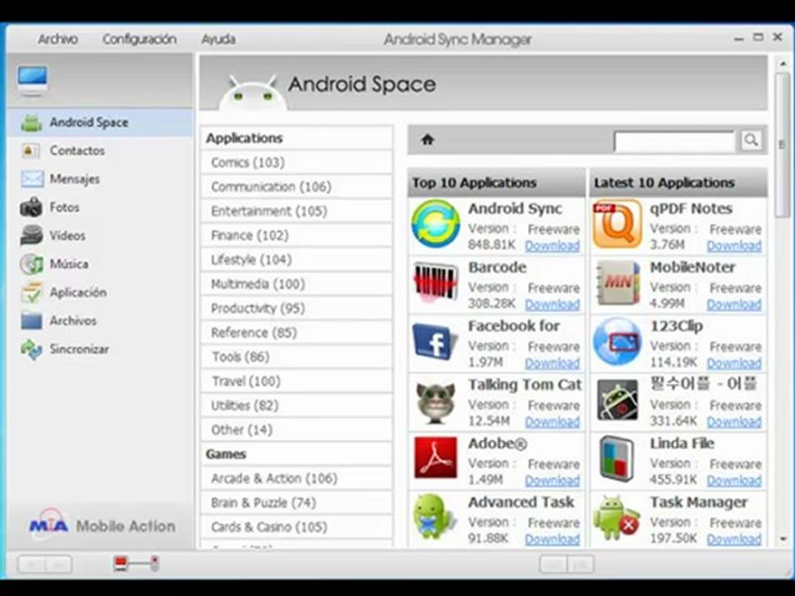
Task: Click the Android Space search field
Action: (x=675, y=142)
